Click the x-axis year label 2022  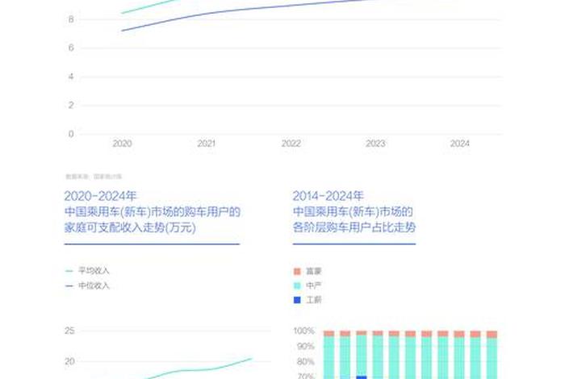click(x=291, y=144)
